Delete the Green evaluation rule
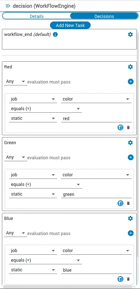Viewport: 140px width, 289px height. coord(128,203)
